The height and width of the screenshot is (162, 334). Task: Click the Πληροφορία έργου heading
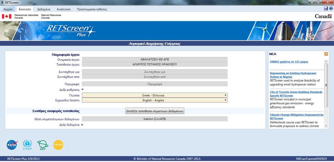pos(66,55)
